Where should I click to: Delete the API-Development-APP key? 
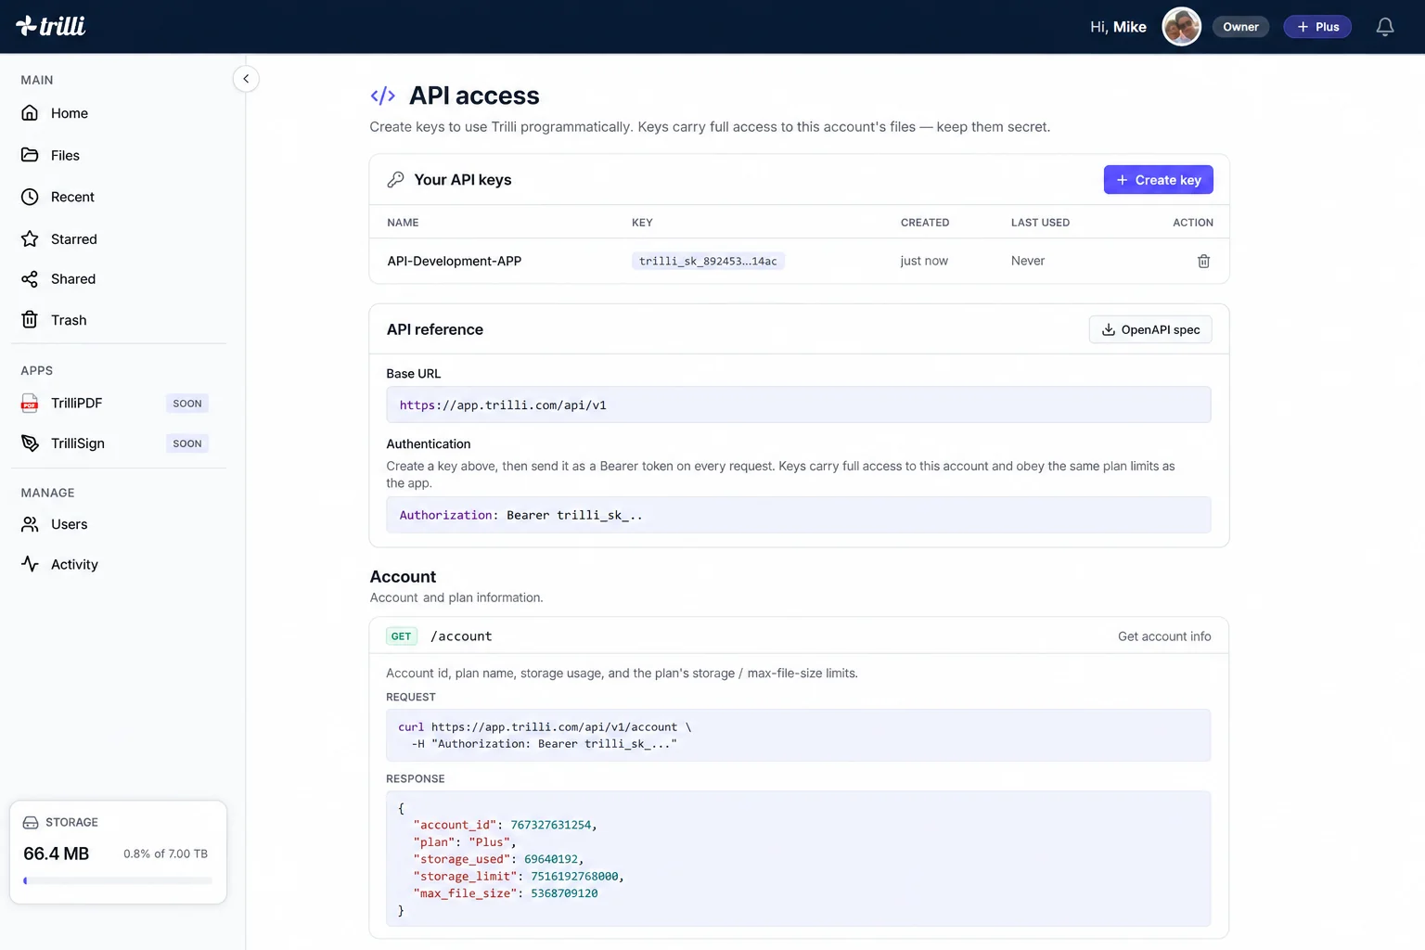click(1203, 262)
